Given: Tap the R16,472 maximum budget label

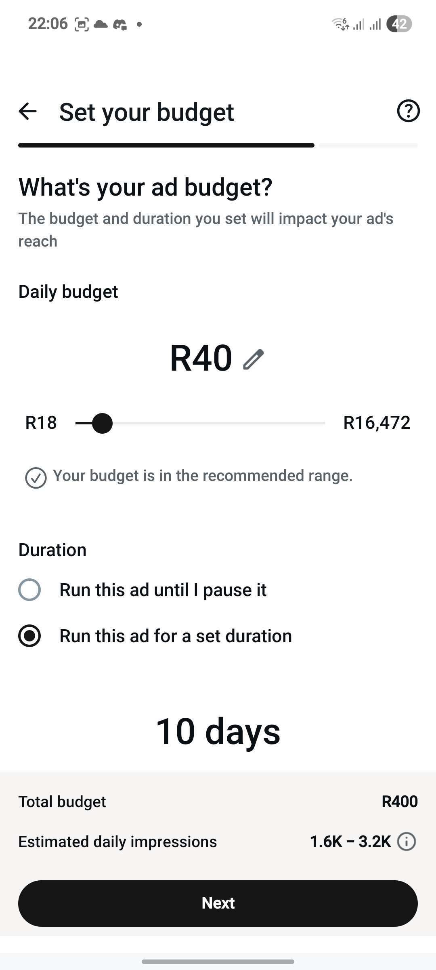Looking at the screenshot, I should [x=377, y=423].
